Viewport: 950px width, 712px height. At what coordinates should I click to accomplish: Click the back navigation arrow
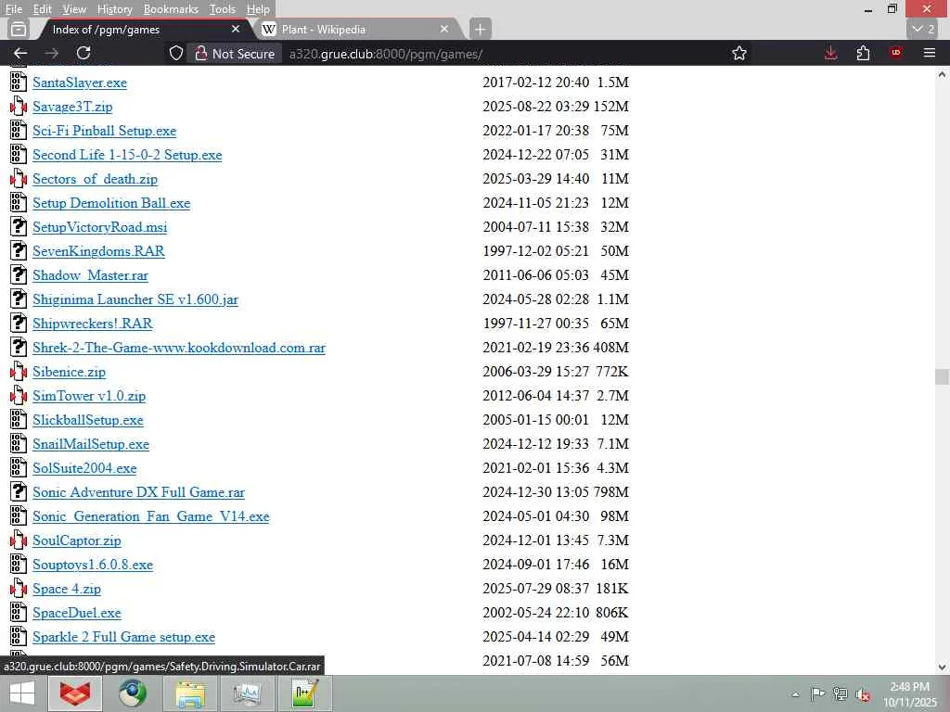(20, 53)
